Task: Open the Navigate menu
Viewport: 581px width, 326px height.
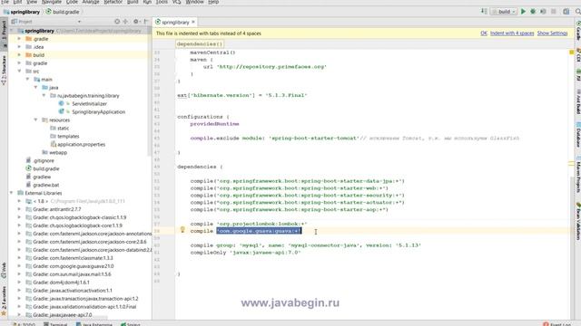Action: 52,2
